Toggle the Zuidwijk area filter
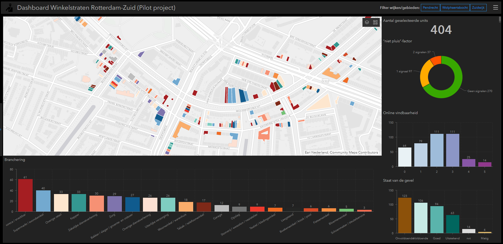503x244 pixels. pyautogui.click(x=478, y=8)
